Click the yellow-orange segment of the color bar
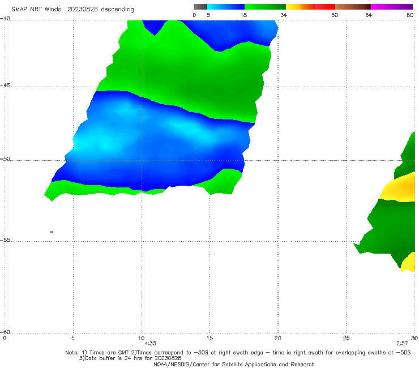Screen dimensions: 419x368 coord(301,7)
